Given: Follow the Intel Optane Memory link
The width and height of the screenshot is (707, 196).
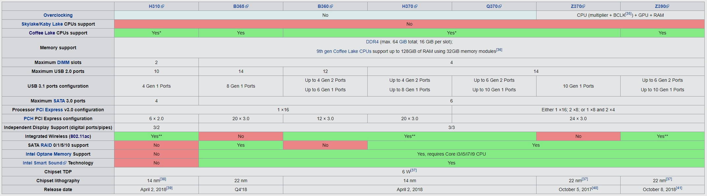Looking at the screenshot, I should pos(48,154).
